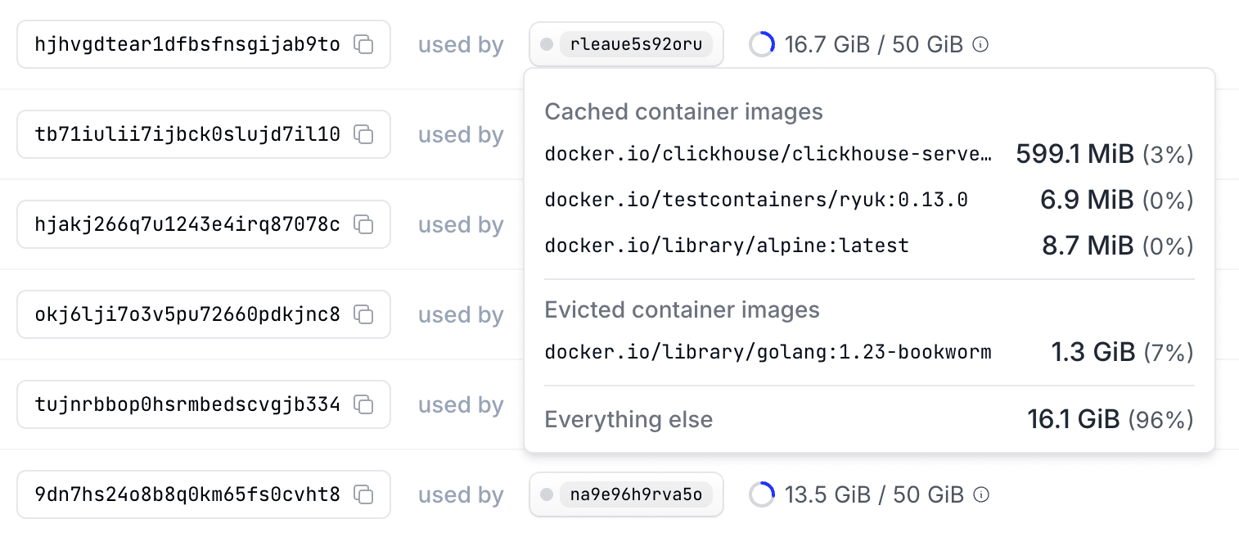Click the golang:1.23-bookworm evicted image row
This screenshot has width=1239, height=537.
pos(768,351)
